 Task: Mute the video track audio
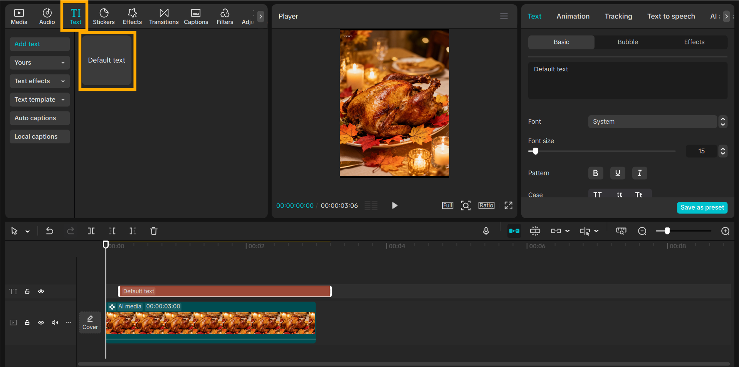pos(55,322)
